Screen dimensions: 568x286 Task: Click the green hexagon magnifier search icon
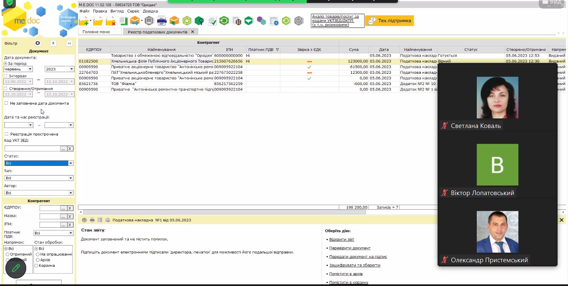coord(199,20)
